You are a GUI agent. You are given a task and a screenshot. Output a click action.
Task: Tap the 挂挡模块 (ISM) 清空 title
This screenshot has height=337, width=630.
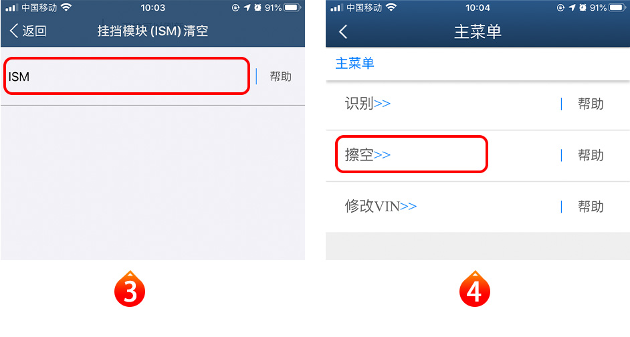tap(152, 31)
